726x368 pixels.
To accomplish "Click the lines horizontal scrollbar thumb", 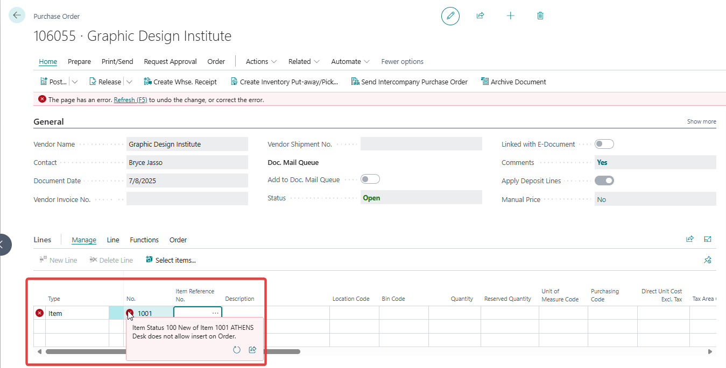I will (x=173, y=352).
